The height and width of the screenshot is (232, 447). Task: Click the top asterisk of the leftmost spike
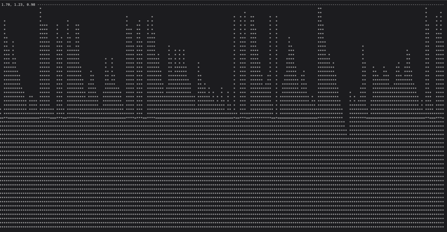5,21
